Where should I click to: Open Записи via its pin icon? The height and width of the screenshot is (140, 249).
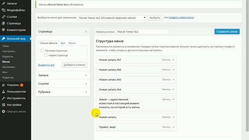[4, 3]
